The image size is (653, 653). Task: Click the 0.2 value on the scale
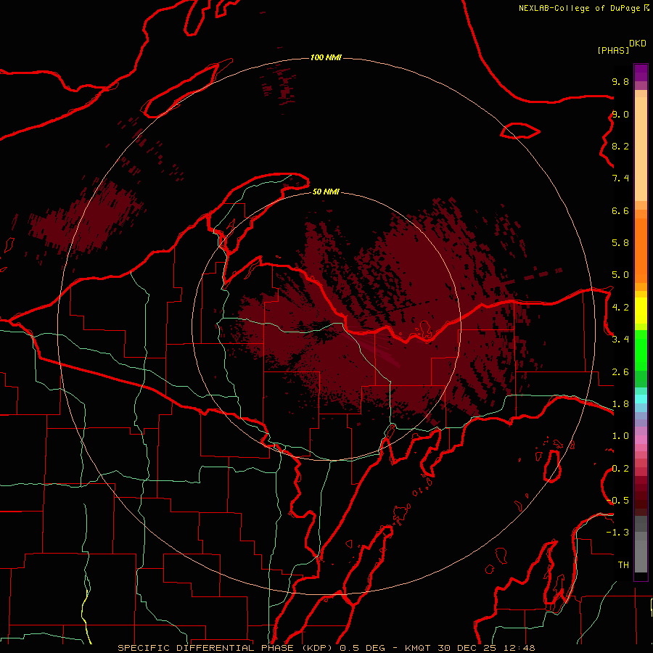coord(620,469)
